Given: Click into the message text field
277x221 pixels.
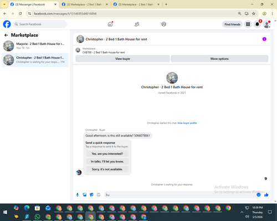Looking at the screenshot, I should click(180, 194).
